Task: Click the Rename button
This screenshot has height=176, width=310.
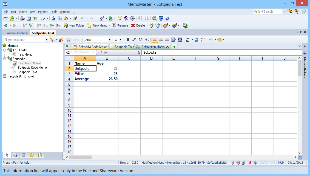Action: point(120,25)
